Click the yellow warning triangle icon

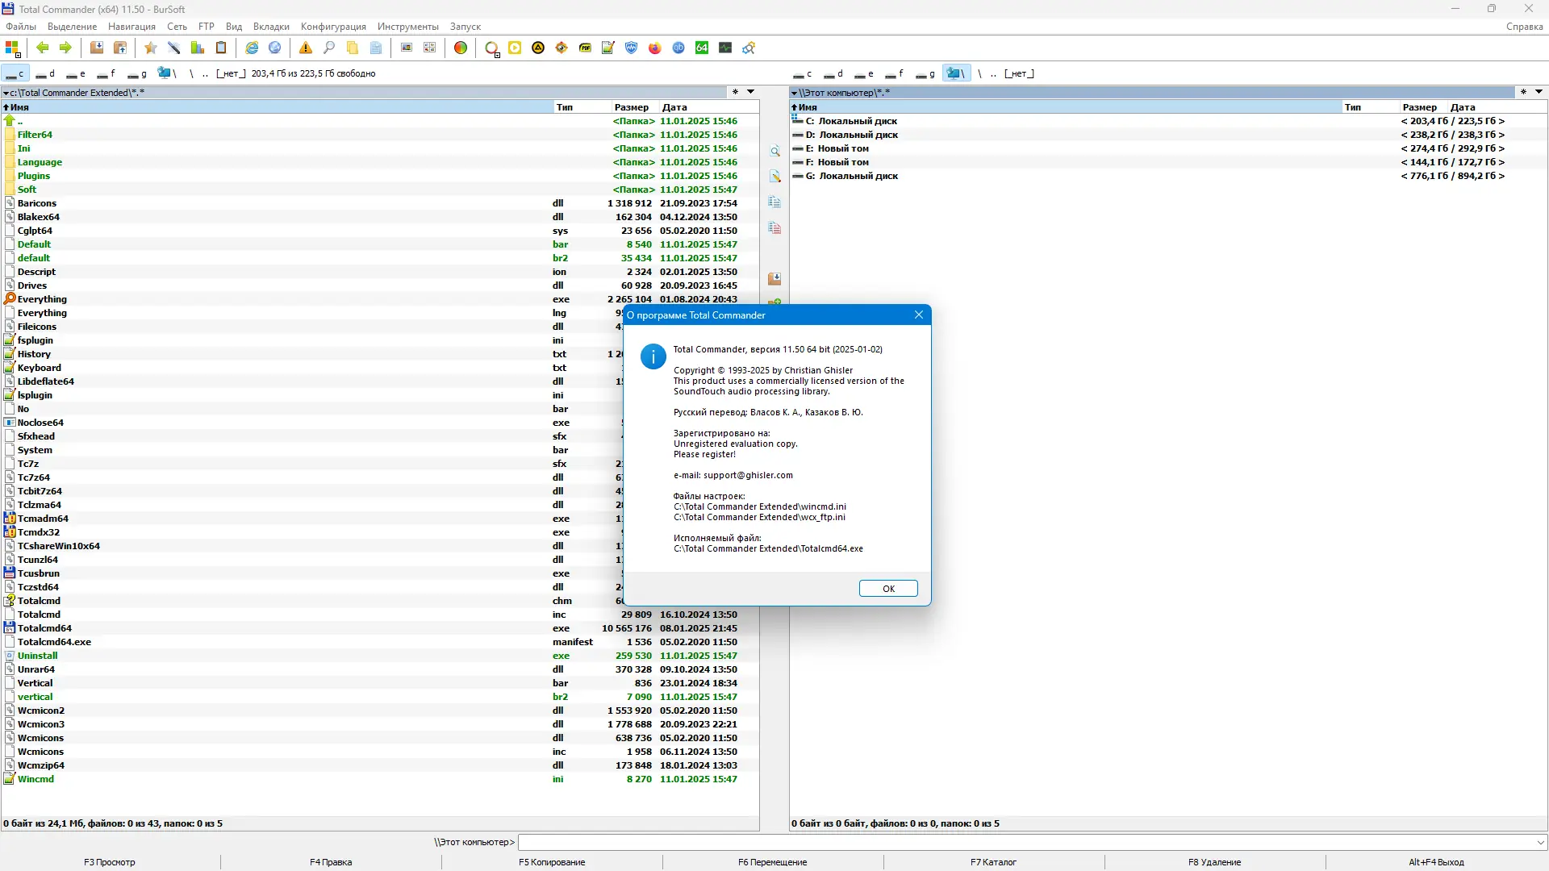point(306,48)
